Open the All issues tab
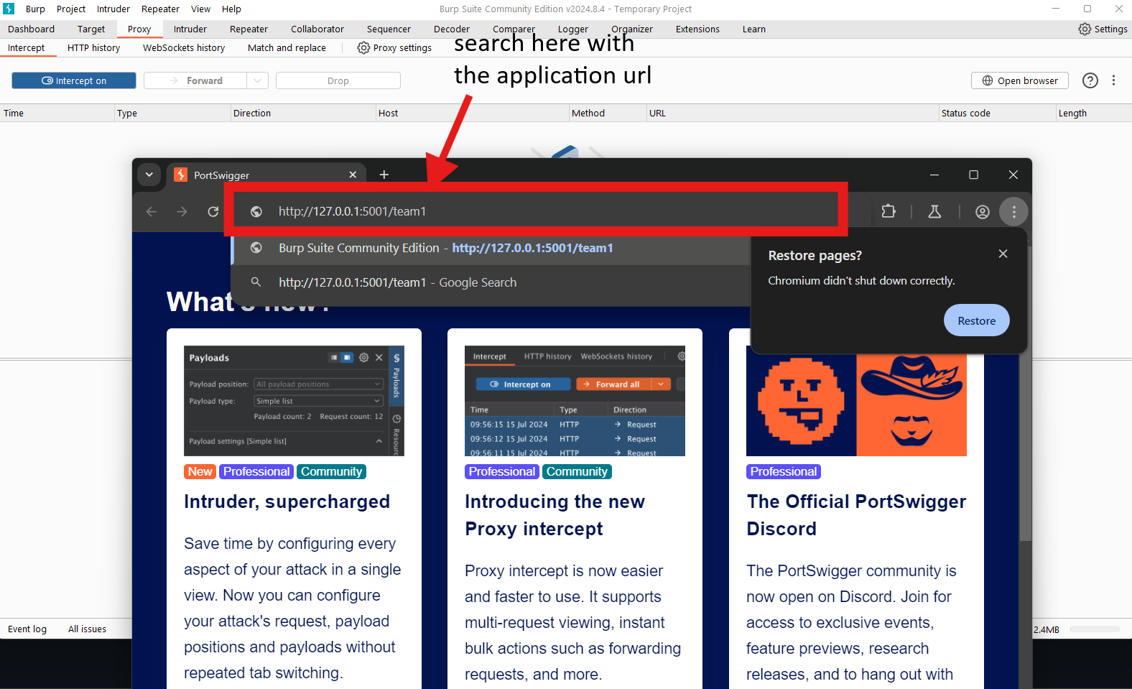The image size is (1132, 689). coord(87,629)
